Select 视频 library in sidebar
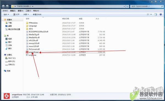 tap(10, 39)
